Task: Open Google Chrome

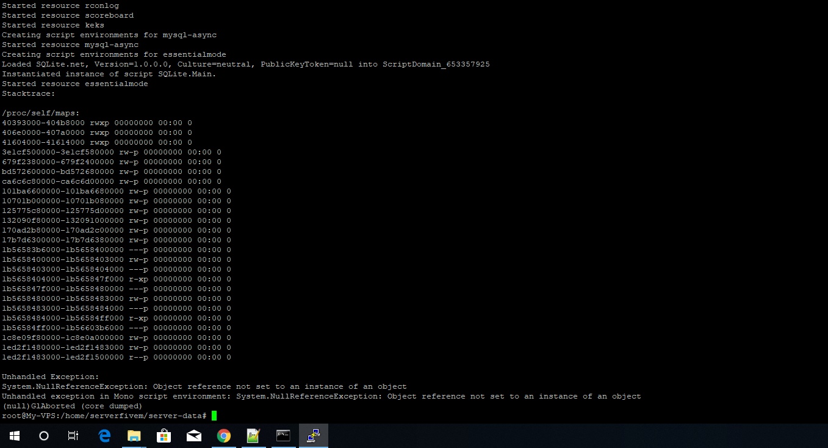Action: click(223, 436)
